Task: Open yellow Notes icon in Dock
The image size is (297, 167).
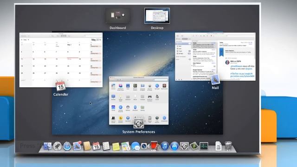Action: pyautogui.click(x=116, y=147)
